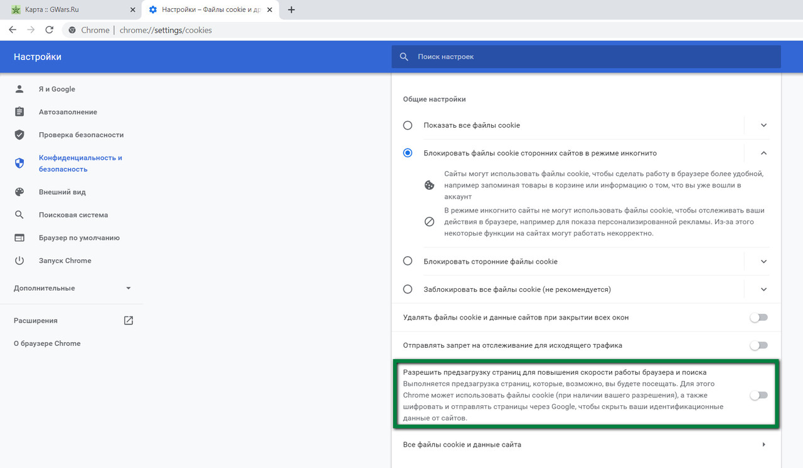Image resolution: width=803 pixels, height=468 pixels.
Task: Click the external link icon next to Расширения
Action: [x=129, y=320]
